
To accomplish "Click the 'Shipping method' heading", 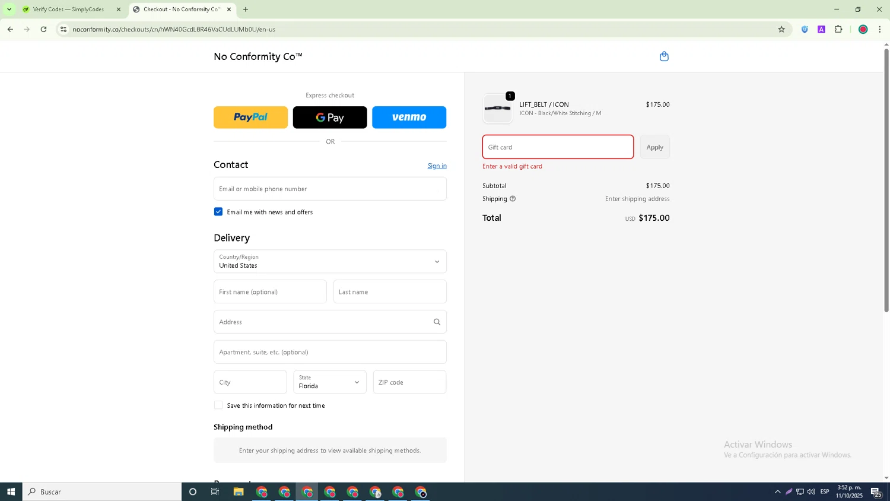I will click(243, 427).
